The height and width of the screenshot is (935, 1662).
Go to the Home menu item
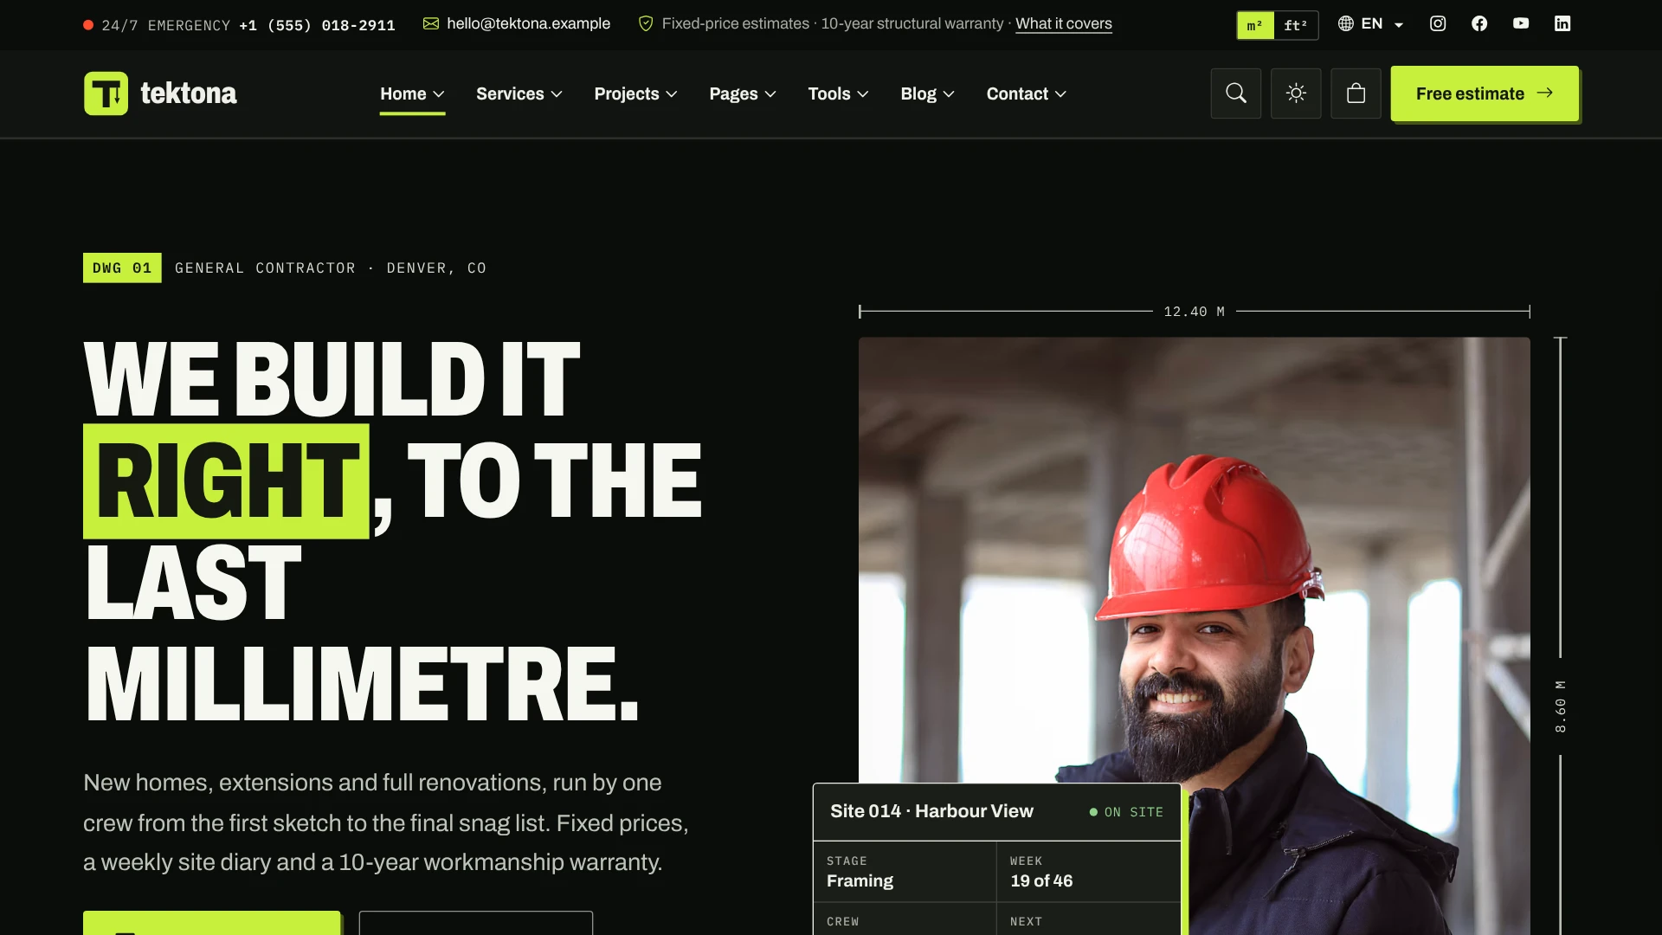click(x=412, y=93)
